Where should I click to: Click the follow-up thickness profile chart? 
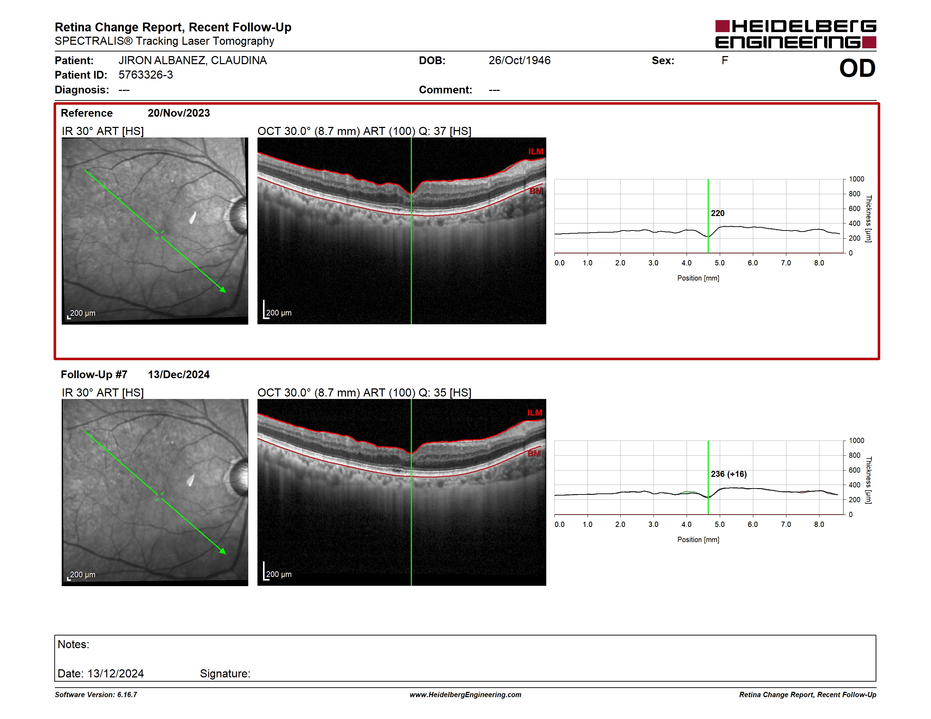tap(699, 478)
